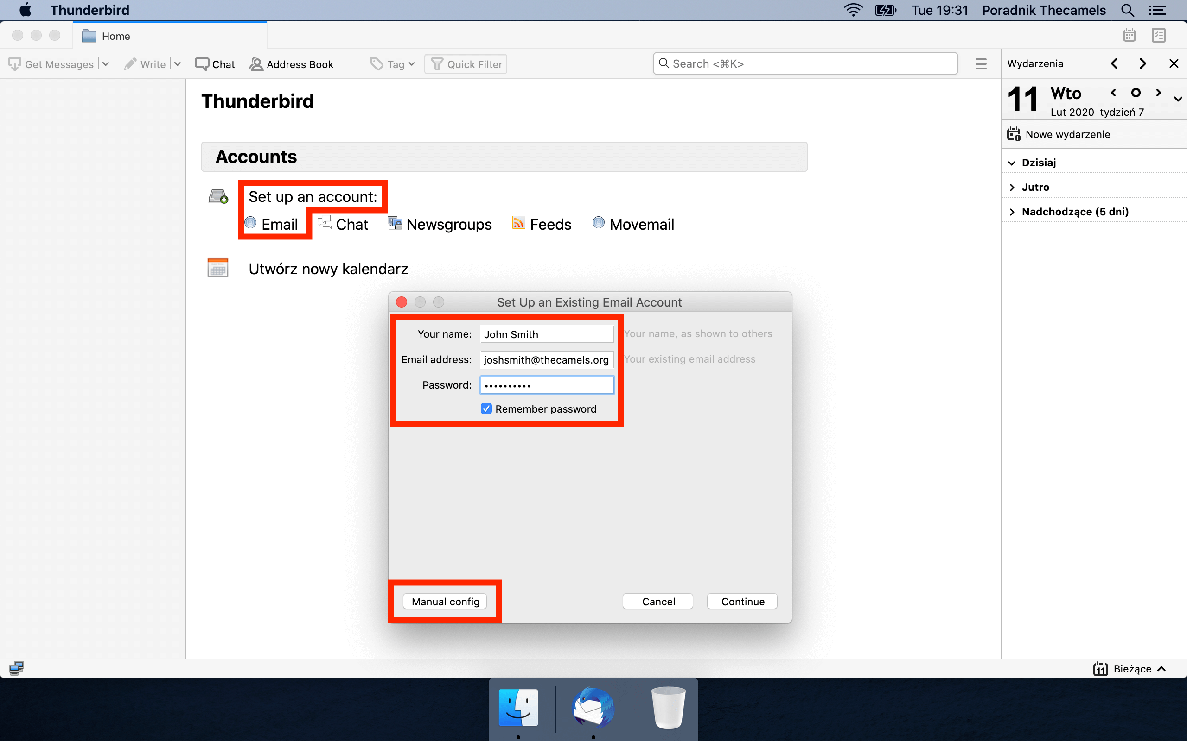Click the Continue button
1187x741 pixels.
point(742,602)
